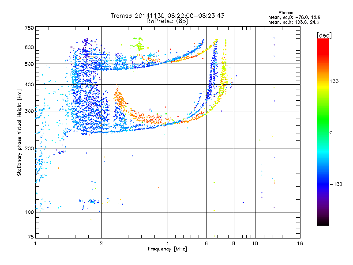Screen dimensions: 353x265
Task: Click the "mean, sd,O: -76.0, 18.6" line
Action: [294, 17]
